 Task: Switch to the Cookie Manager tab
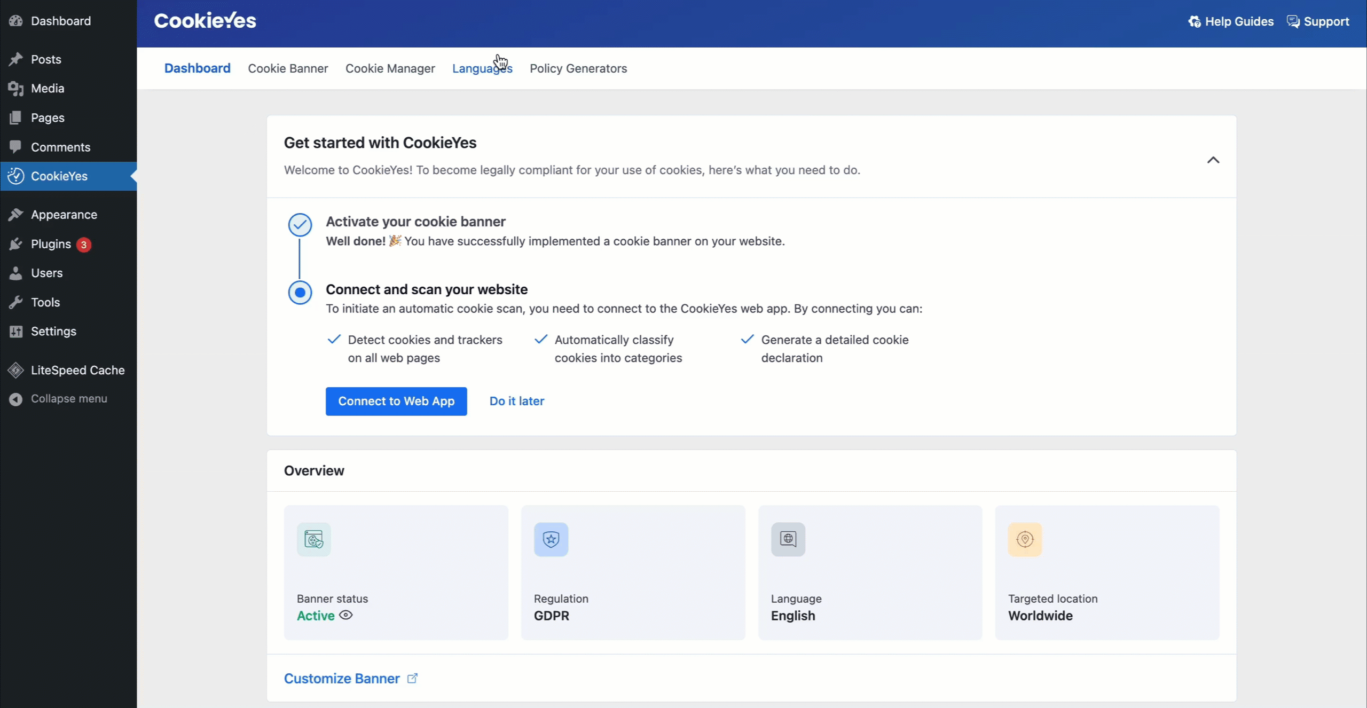coord(390,68)
